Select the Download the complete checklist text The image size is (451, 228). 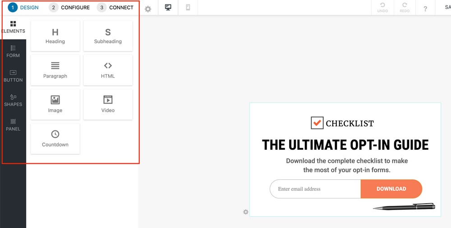click(x=346, y=165)
